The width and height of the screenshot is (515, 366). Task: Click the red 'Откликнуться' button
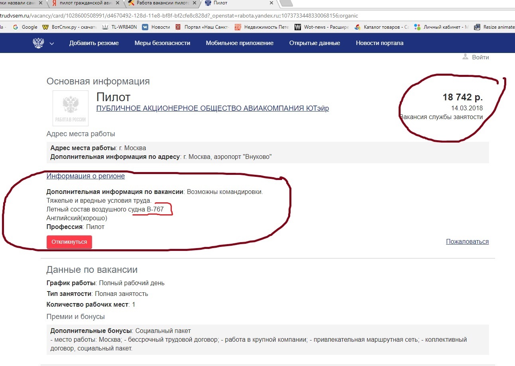pyautogui.click(x=69, y=242)
